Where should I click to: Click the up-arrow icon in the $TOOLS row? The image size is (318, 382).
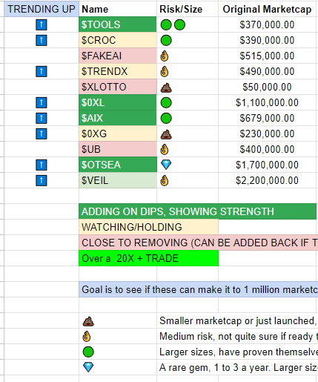42,25
